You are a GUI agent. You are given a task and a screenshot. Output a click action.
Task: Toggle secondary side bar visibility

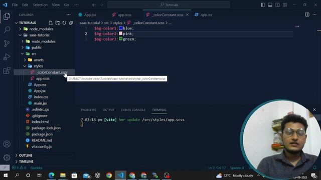pos(277,4)
